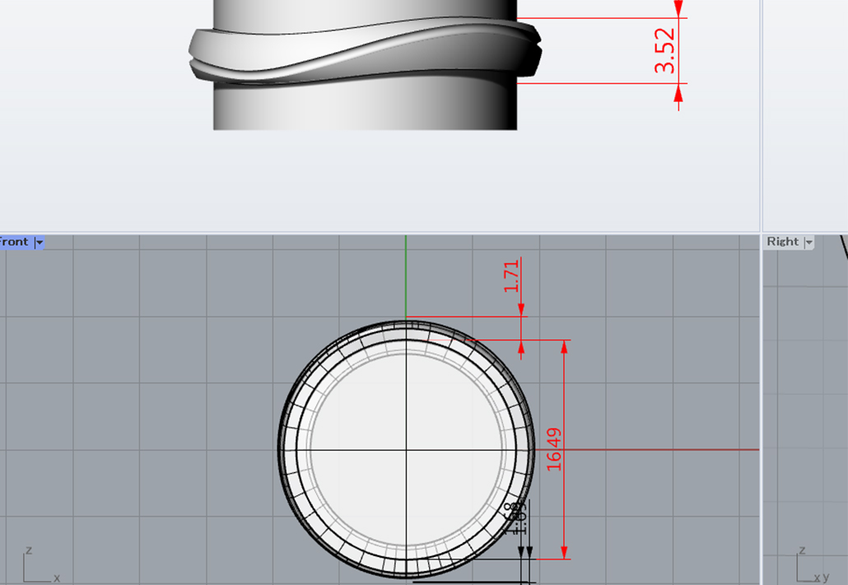848x585 pixels.
Task: Click the top arrowhead of the 1.71 dimension
Action: [x=522, y=310]
